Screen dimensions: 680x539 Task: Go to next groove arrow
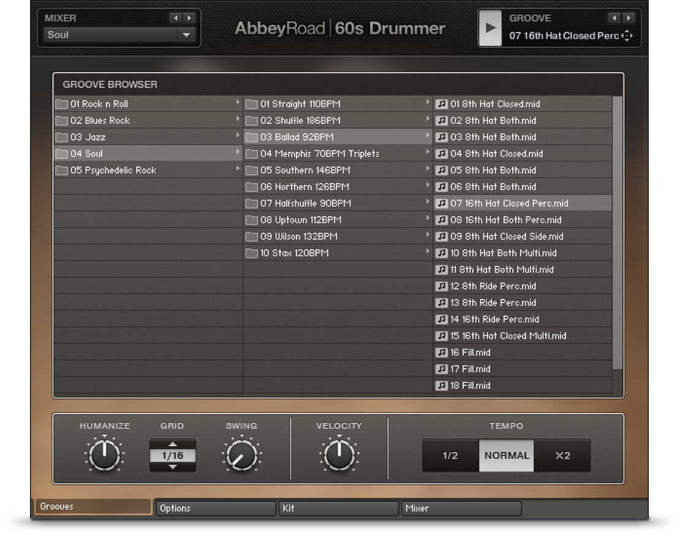628,18
